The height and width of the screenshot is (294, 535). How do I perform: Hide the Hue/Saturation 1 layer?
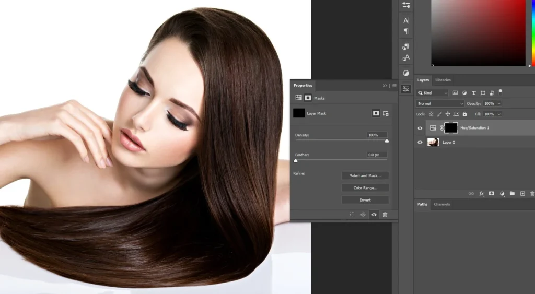pos(420,128)
